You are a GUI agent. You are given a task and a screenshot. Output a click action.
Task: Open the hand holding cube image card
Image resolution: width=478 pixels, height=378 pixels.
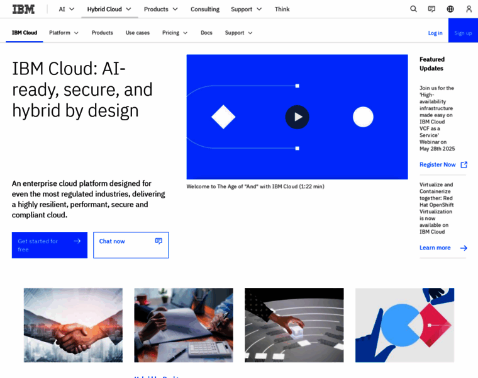coord(294,325)
